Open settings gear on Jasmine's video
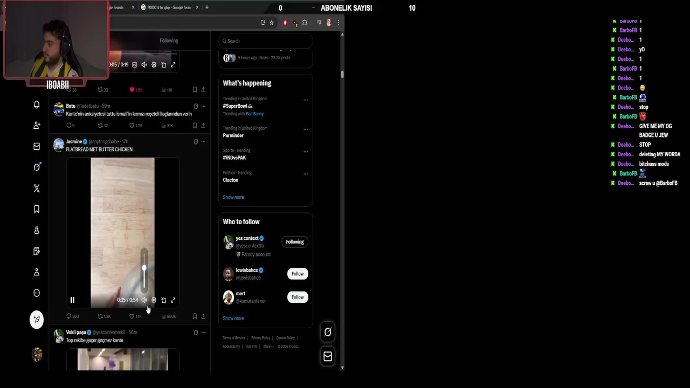 click(x=154, y=300)
